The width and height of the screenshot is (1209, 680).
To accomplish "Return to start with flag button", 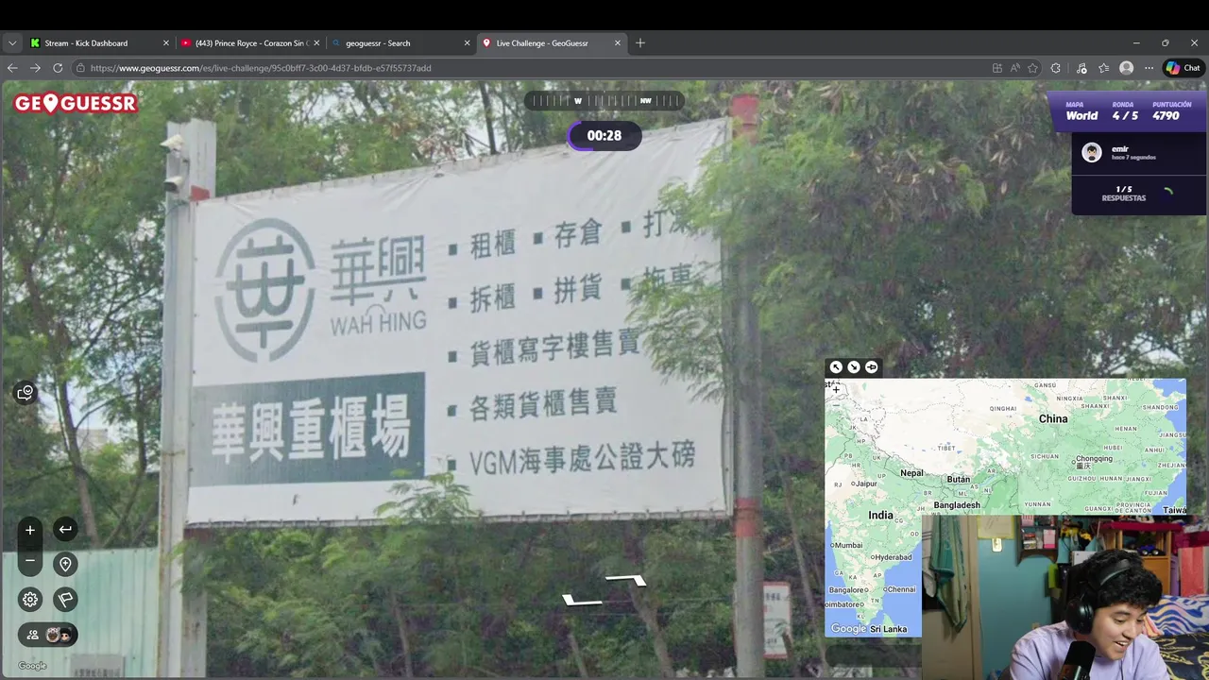I will [65, 599].
